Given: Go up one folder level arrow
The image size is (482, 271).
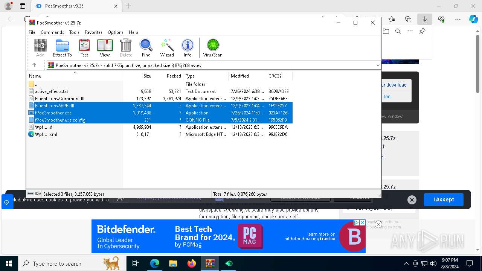Looking at the screenshot, I should [x=34, y=65].
